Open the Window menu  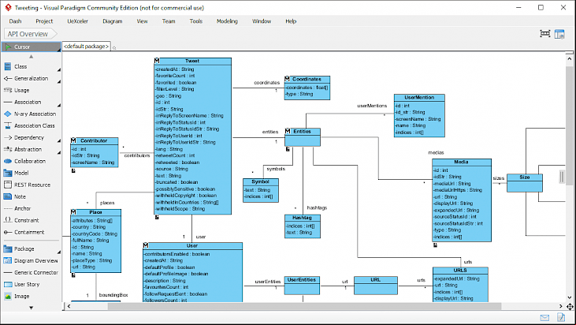262,21
